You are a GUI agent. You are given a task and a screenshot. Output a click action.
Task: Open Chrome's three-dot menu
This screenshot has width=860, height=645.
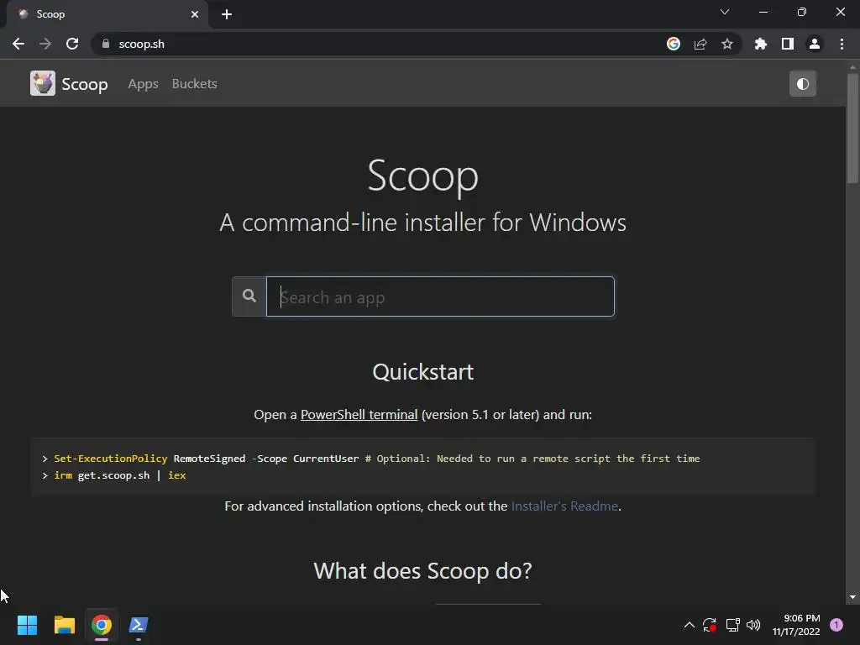click(x=842, y=44)
